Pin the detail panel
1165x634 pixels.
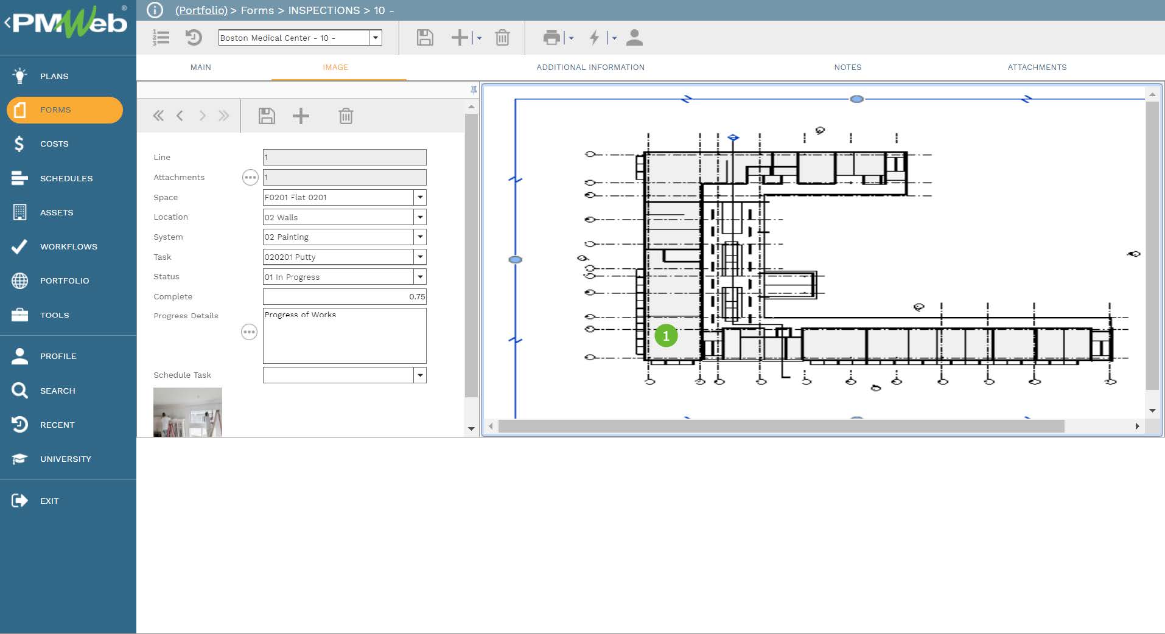tap(474, 90)
